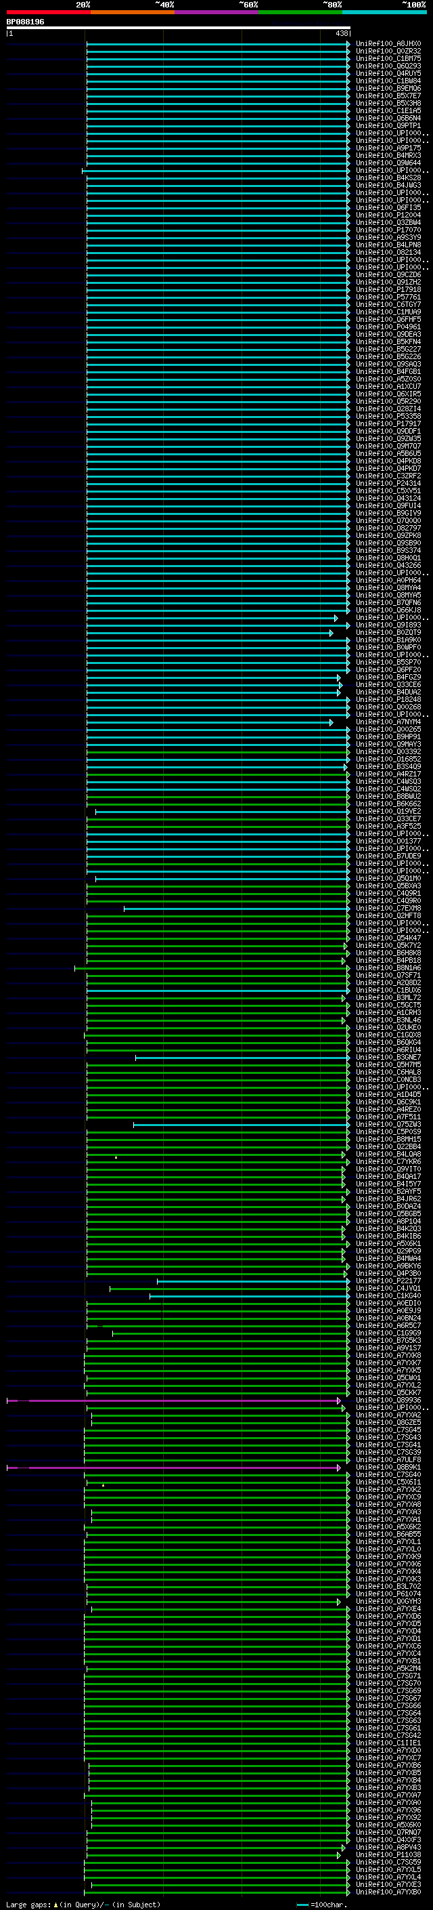Click the Large gaps legend text
The height and width of the screenshot is (1910, 433).
pyautogui.click(x=83, y=1905)
